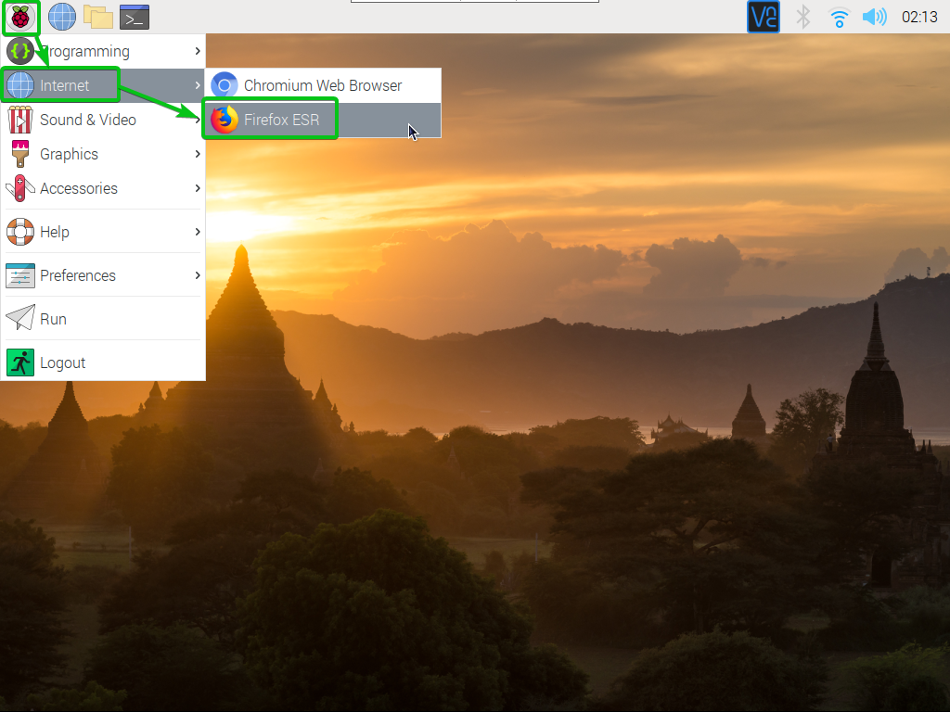This screenshot has width=950, height=712.
Task: Open the VNC Server tray icon
Action: [x=763, y=17]
